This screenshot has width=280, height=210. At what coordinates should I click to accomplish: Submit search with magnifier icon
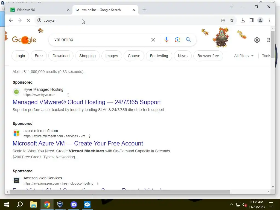point(188,40)
